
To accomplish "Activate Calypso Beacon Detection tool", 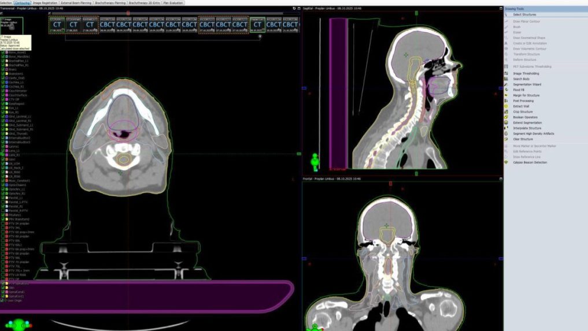I will (530, 162).
